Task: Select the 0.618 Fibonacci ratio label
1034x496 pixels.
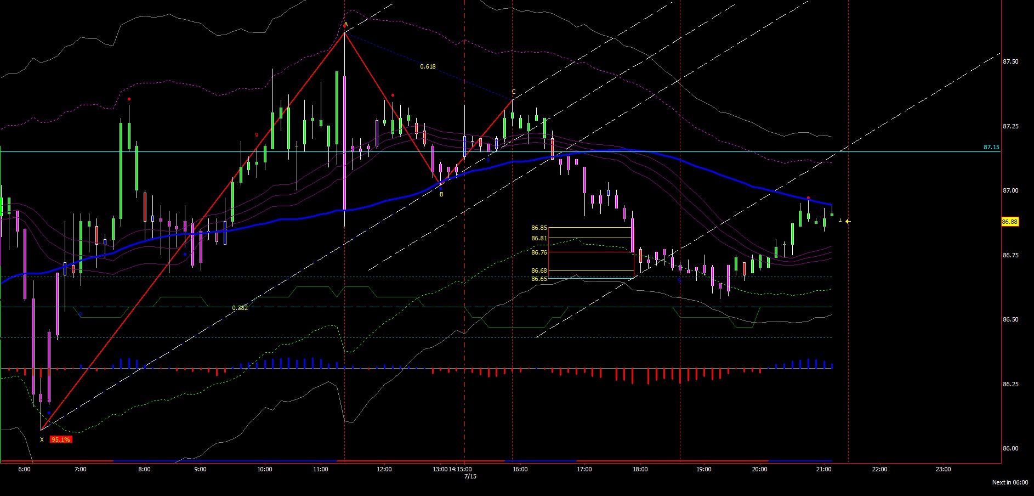Action: (428, 66)
